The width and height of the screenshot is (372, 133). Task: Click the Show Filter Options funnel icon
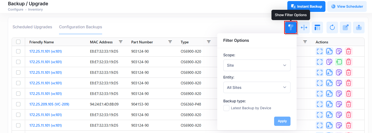[x=291, y=27]
